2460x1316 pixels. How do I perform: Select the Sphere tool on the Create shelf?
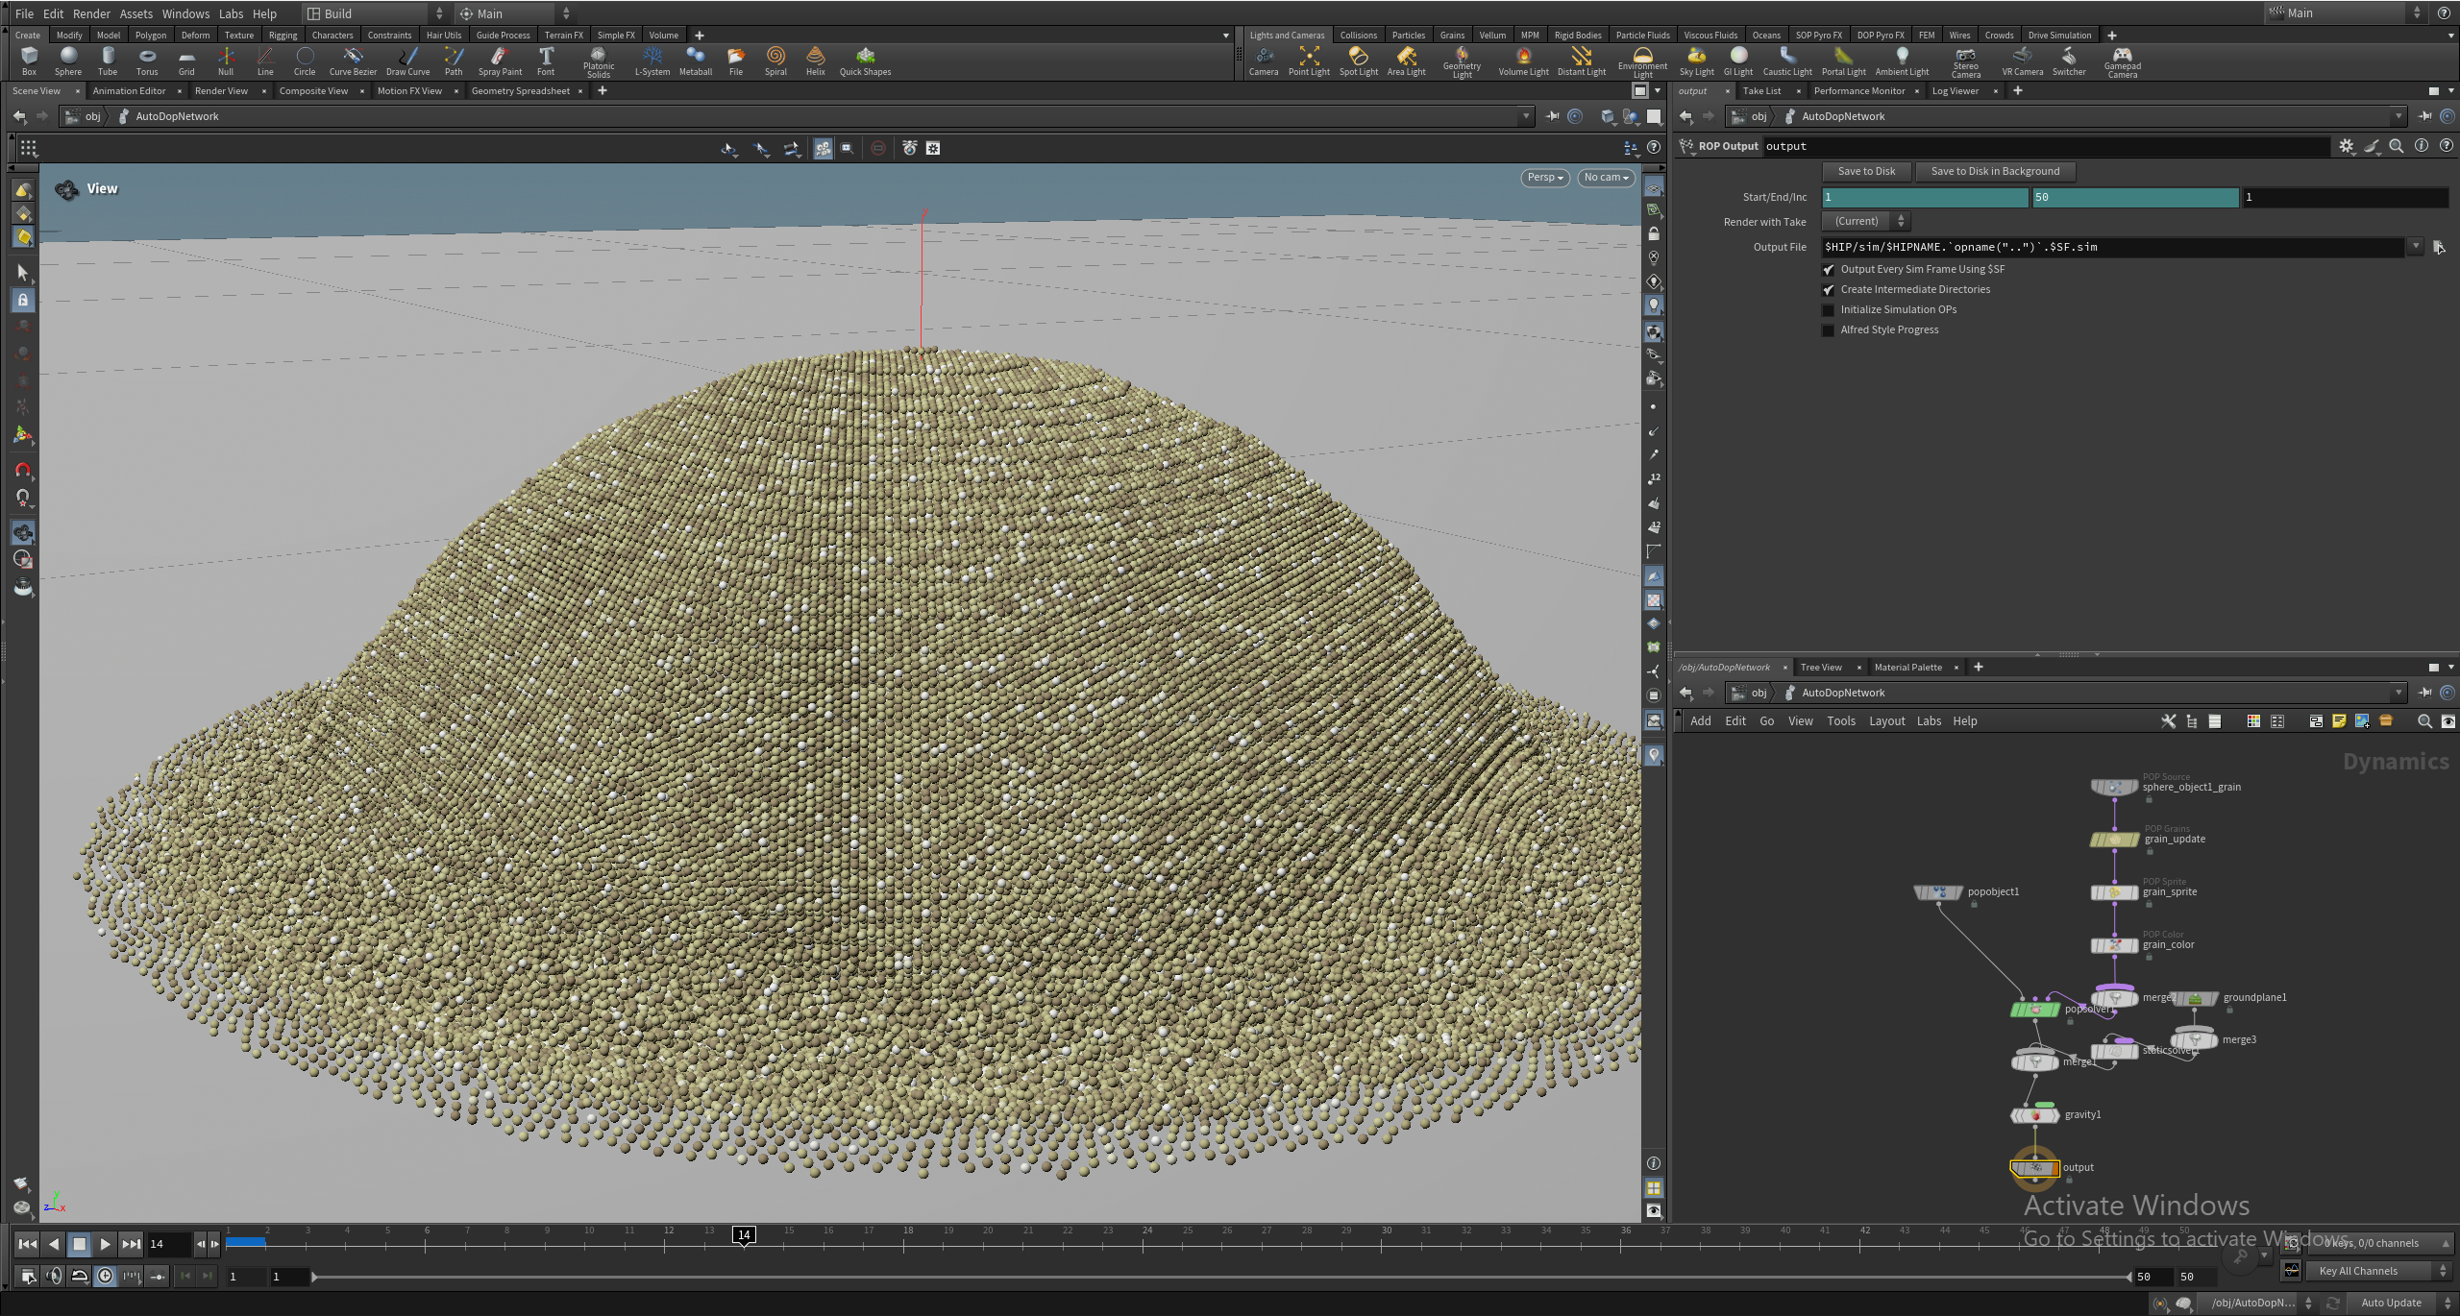[x=68, y=61]
